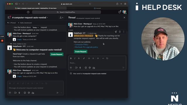
Task: Show Slack sidebar from channel header
Action: [9, 17]
